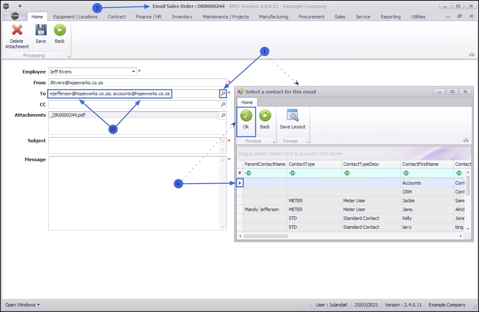The height and width of the screenshot is (312, 479).
Task: Collapse the main ribbon using chevron
Action: pos(472,54)
